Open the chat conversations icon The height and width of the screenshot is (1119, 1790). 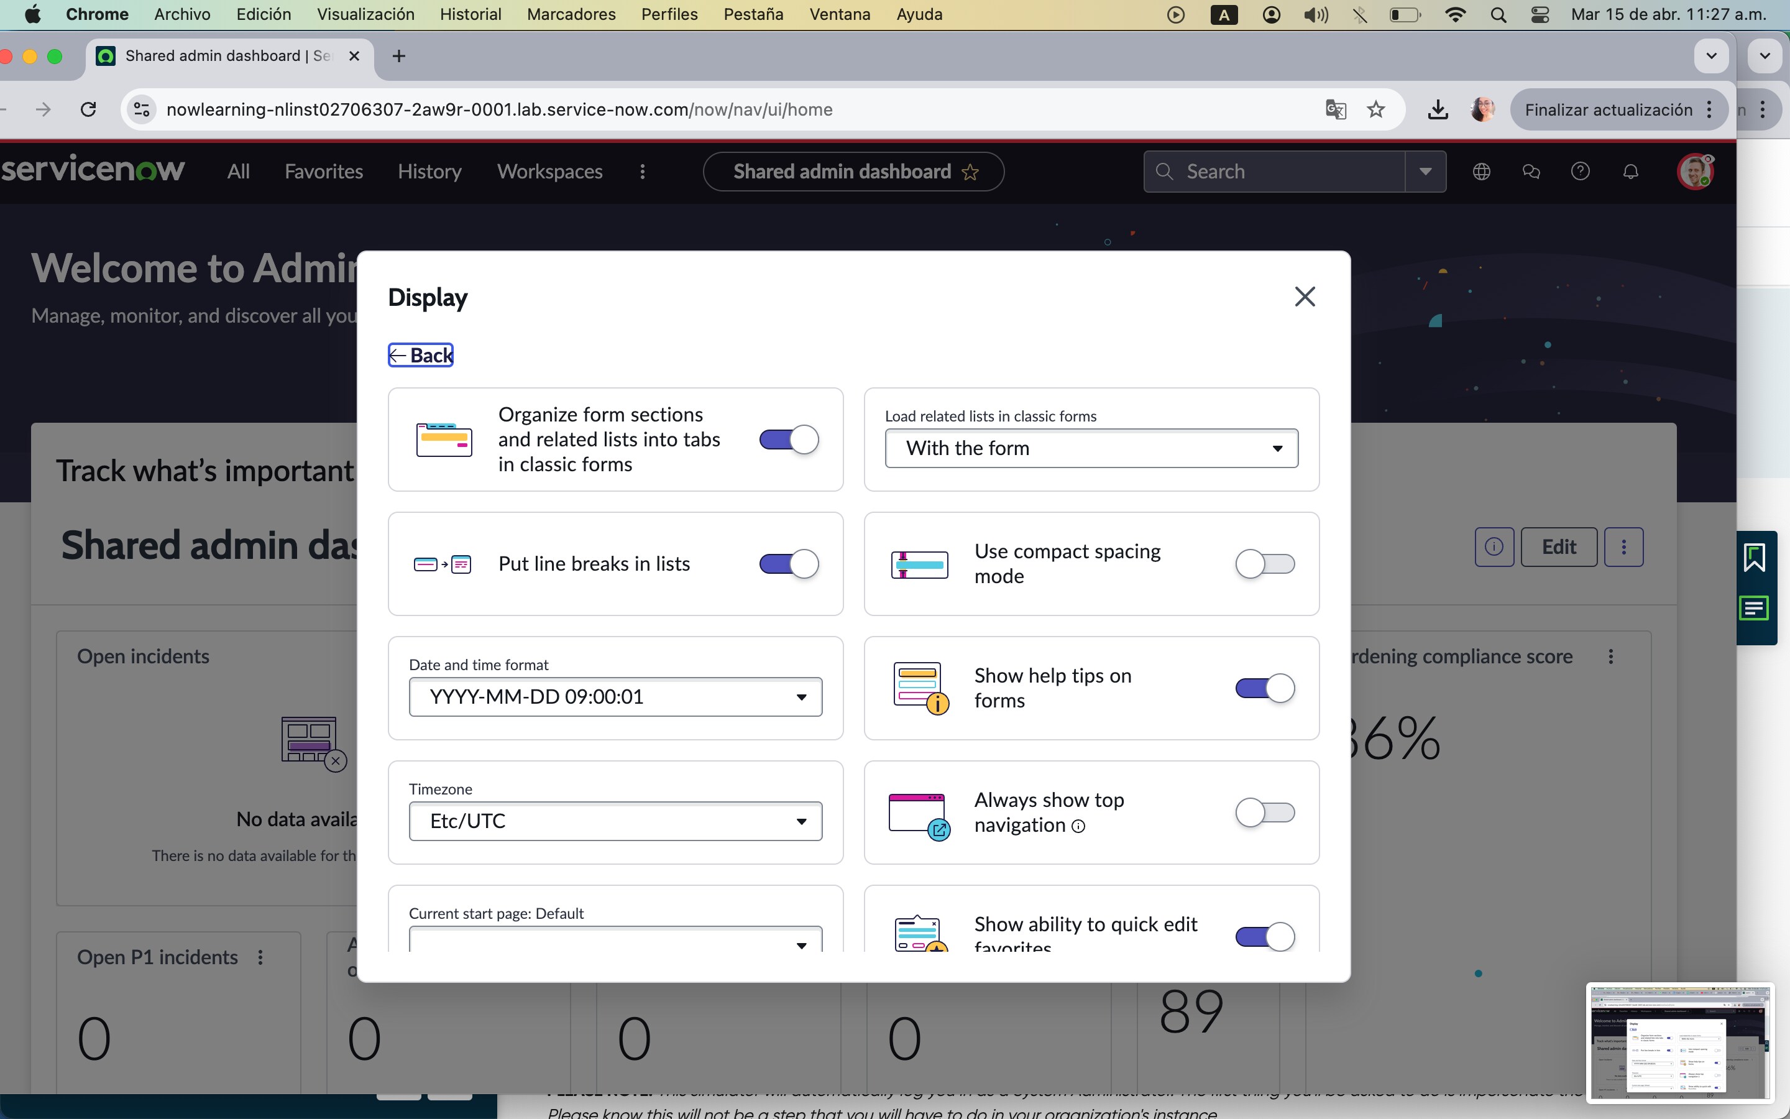pos(1531,171)
